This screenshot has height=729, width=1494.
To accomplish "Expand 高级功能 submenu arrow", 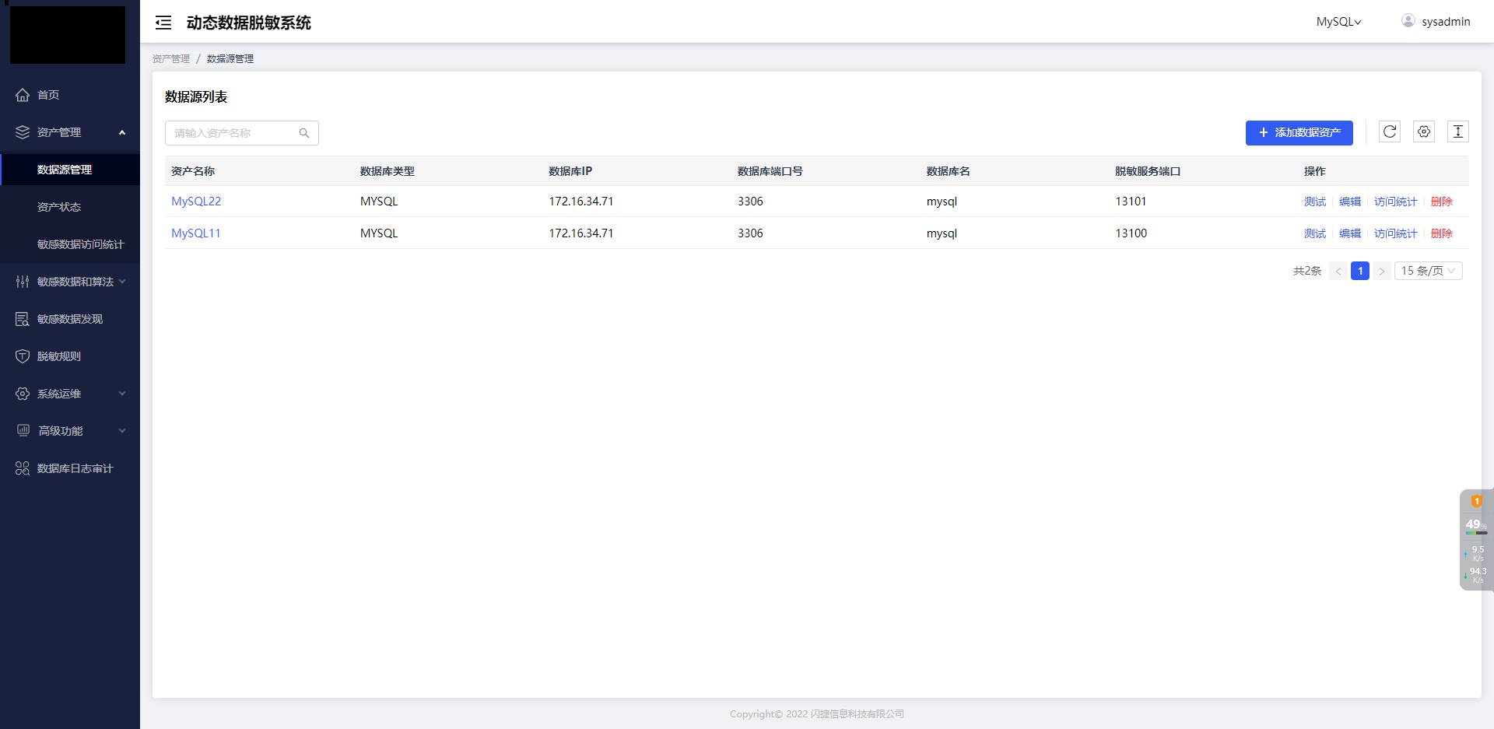I will tap(122, 431).
